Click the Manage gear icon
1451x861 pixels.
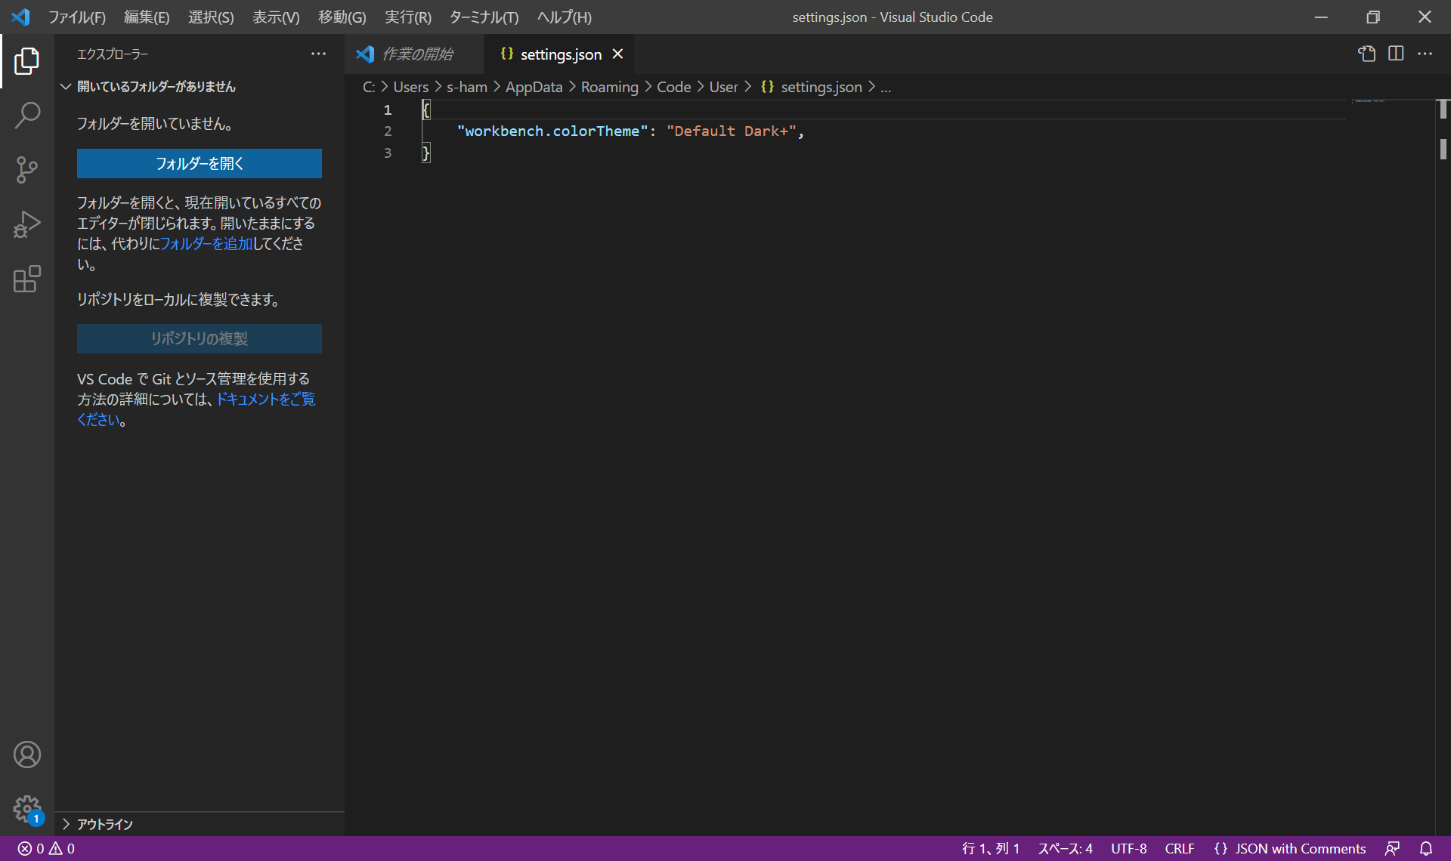click(27, 809)
